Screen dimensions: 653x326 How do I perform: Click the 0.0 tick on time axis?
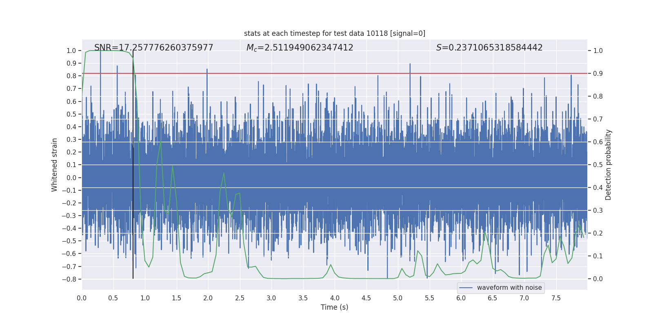coord(82,298)
